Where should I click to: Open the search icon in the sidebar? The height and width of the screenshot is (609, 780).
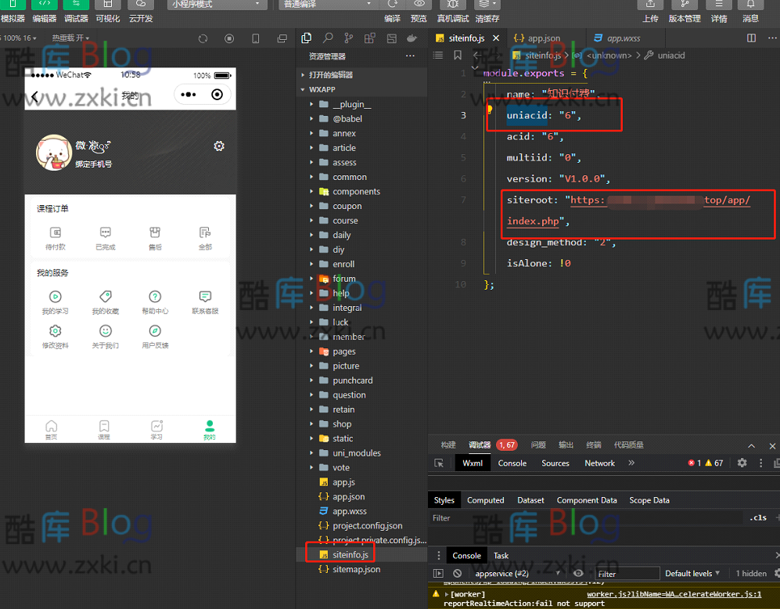click(x=328, y=38)
